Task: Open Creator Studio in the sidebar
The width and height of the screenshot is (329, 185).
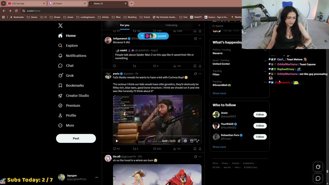Action: pos(74,96)
